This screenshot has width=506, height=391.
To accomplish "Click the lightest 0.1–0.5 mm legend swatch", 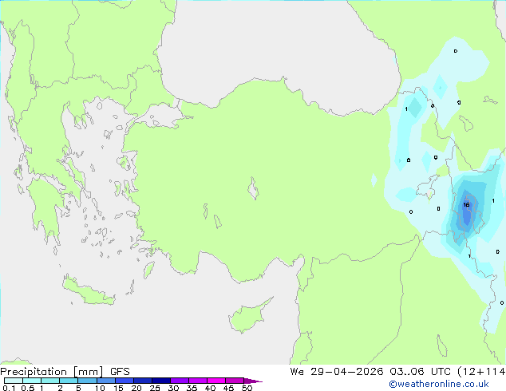I will [14, 381].
